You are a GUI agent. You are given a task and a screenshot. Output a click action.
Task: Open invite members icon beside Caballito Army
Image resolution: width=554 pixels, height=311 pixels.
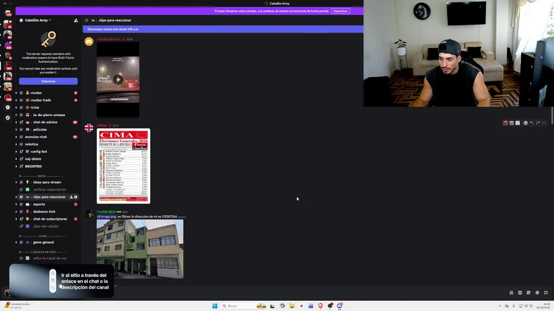[x=76, y=20]
